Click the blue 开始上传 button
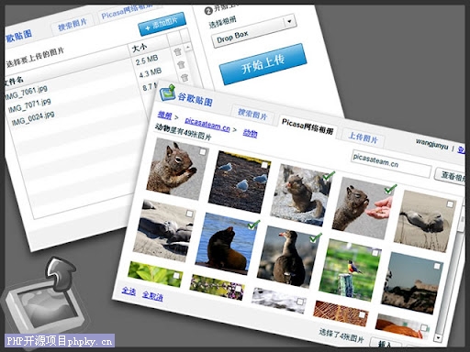The image size is (470, 352). (x=263, y=64)
